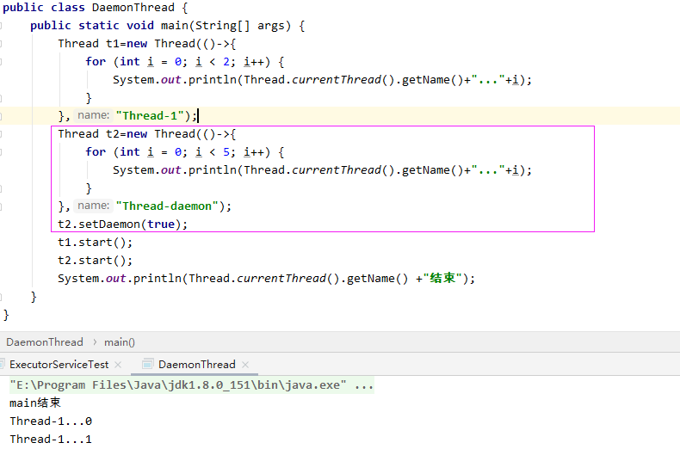This screenshot has width=680, height=449.
Task: Click the "结束" string in println
Action: click(x=442, y=278)
